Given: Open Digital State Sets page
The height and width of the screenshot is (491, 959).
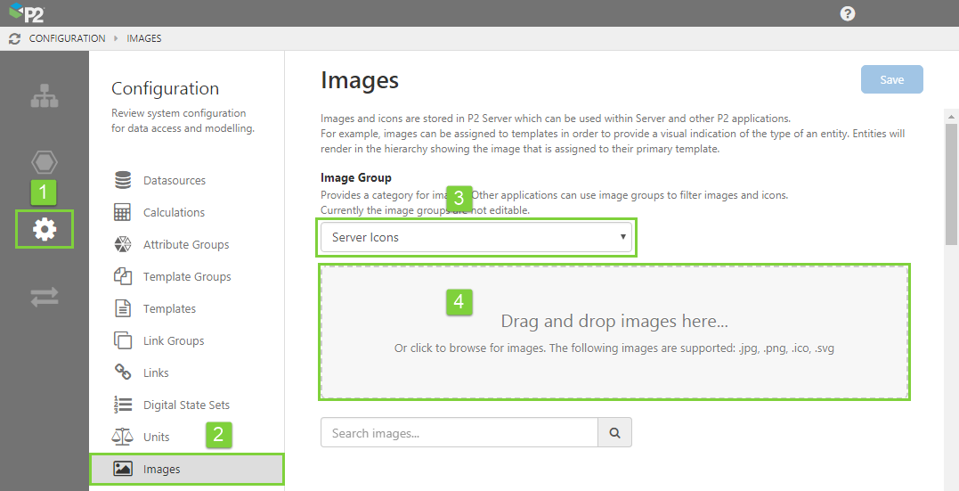Looking at the screenshot, I should (x=186, y=405).
